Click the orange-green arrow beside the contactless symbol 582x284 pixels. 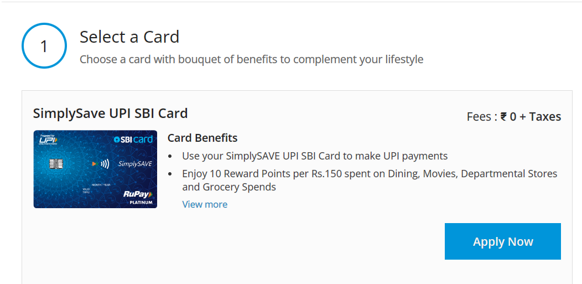click(94, 164)
